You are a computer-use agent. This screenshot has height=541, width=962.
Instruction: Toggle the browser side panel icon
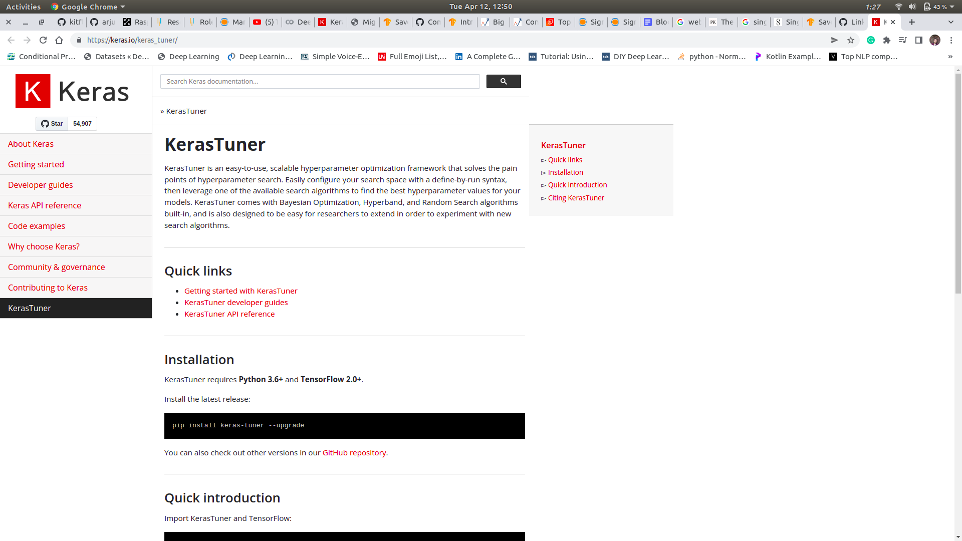[x=919, y=40]
